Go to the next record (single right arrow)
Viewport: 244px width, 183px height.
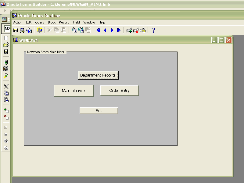pos(112,30)
